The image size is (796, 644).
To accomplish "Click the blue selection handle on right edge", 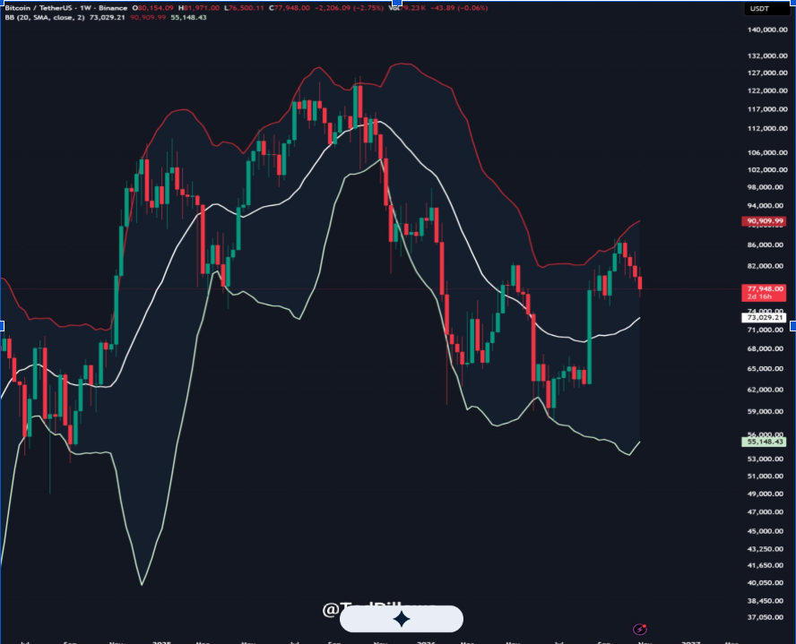I will click(793, 326).
